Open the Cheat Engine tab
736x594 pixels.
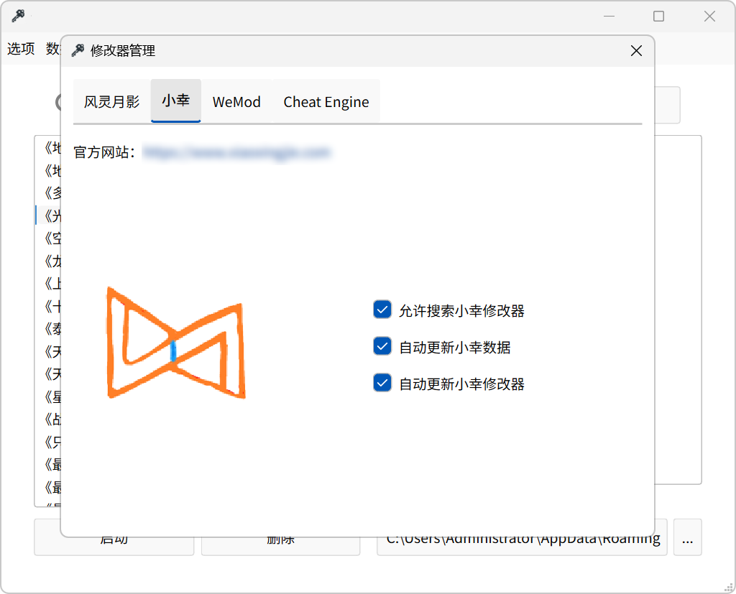(326, 101)
